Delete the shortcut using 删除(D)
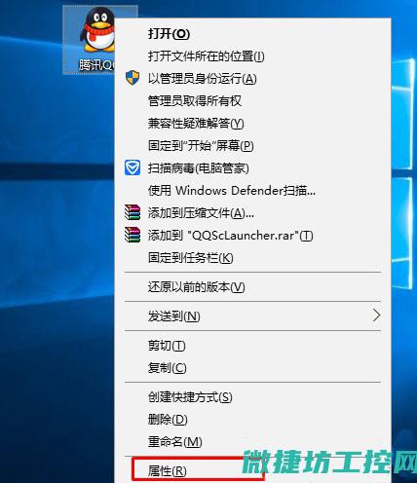This screenshot has width=417, height=483. [x=168, y=420]
